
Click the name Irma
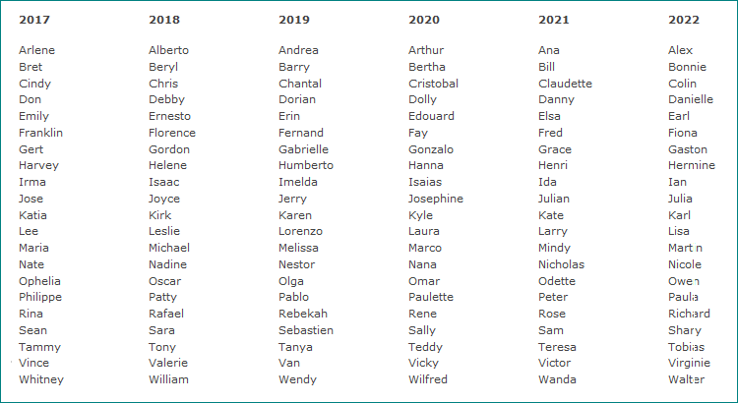(x=32, y=182)
